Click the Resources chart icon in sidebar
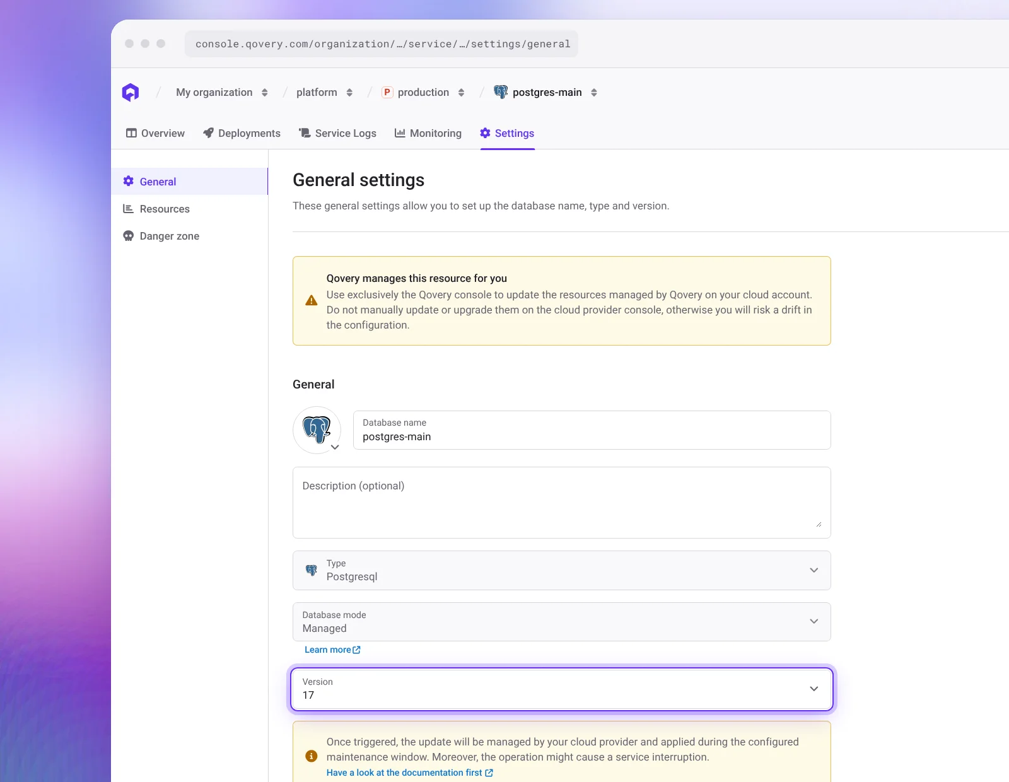Screen dimensions: 1009x782 [128, 208]
